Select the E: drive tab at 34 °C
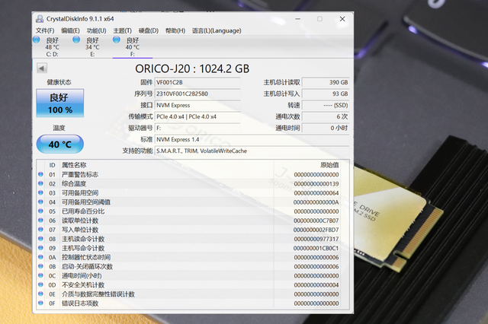The height and width of the screenshot is (324, 488). coord(92,47)
